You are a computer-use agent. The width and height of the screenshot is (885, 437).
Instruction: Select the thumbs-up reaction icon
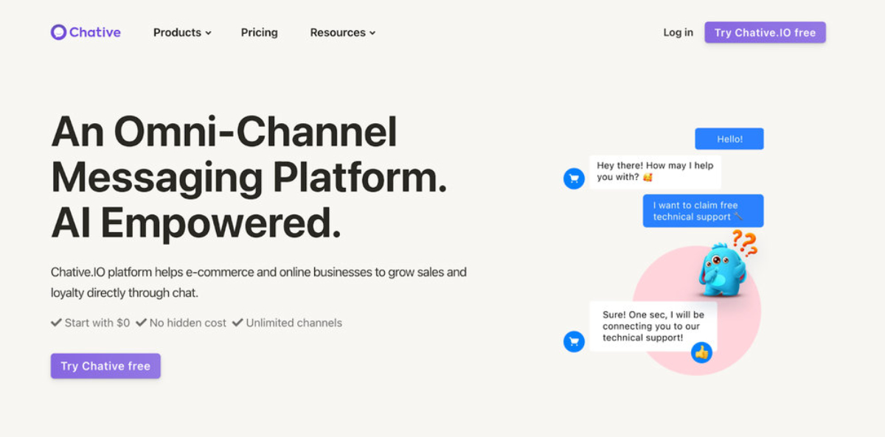pos(703,353)
